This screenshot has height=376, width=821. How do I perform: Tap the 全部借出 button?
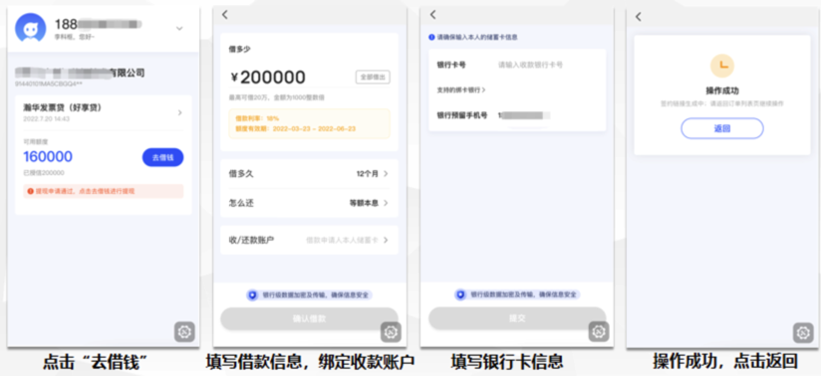coord(373,77)
